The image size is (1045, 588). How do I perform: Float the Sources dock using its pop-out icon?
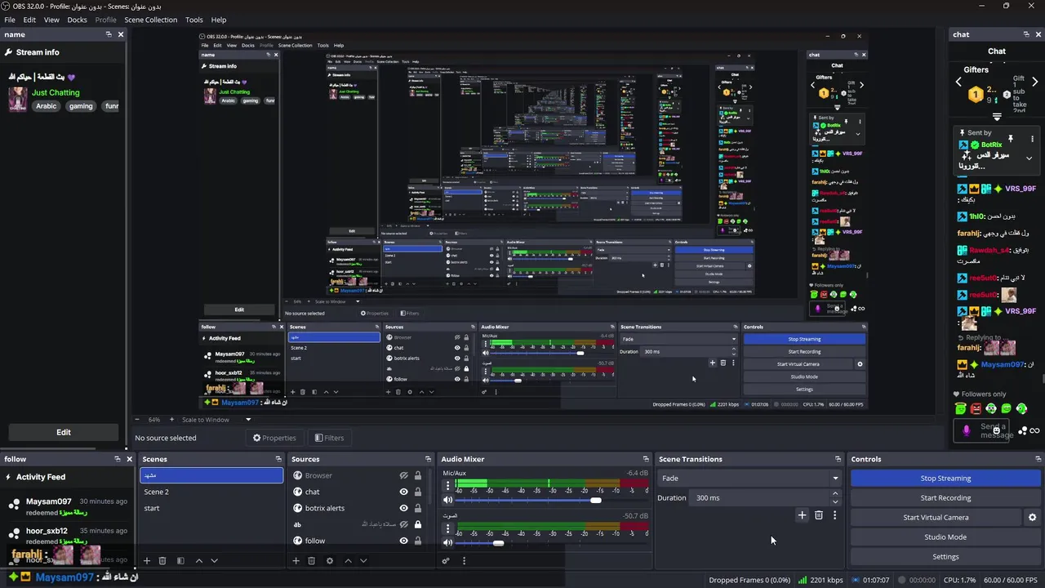(x=428, y=459)
